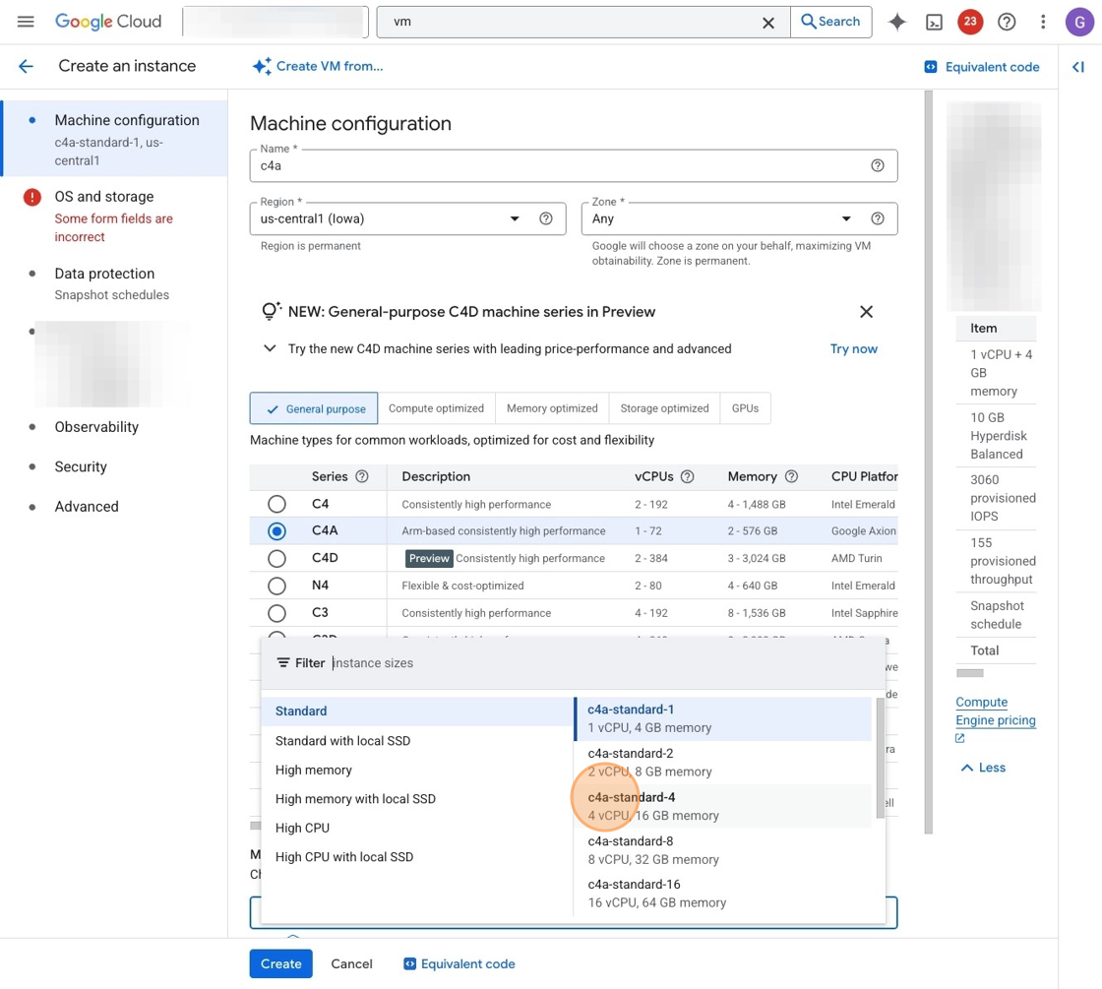This screenshot has height=989, width=1102.
Task: Open the Observability section
Action: tap(96, 427)
